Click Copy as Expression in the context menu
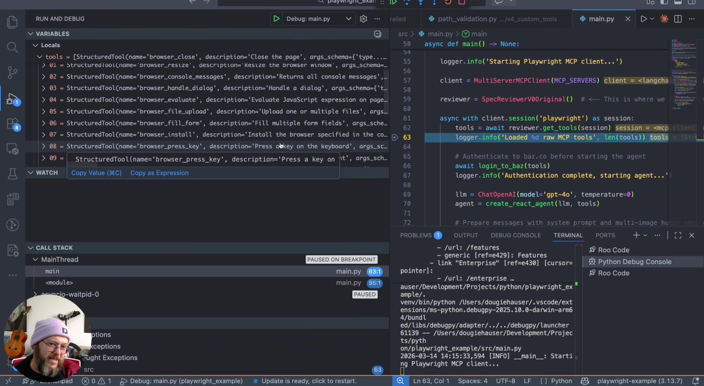The width and height of the screenshot is (704, 386). point(159,173)
